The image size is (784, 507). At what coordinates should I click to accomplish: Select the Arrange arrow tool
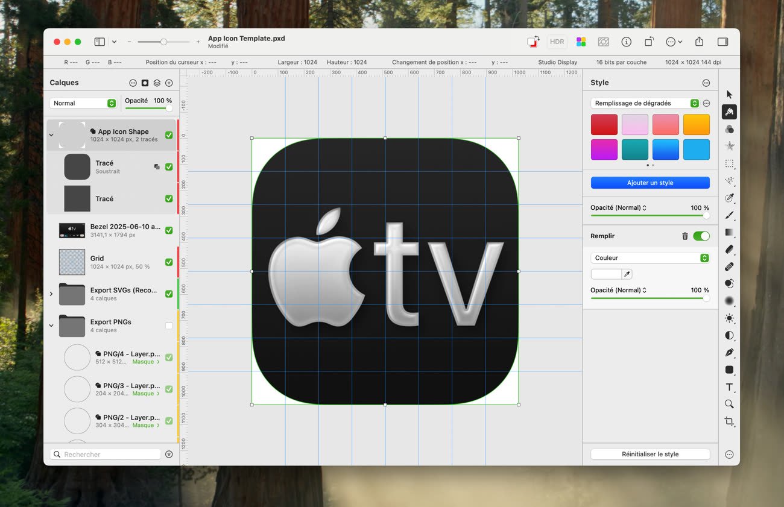(729, 95)
